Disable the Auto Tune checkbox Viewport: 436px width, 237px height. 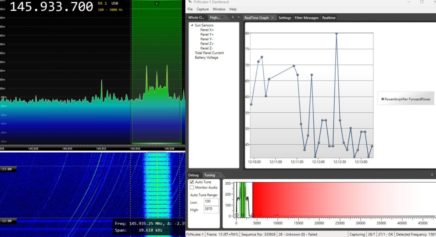[x=192, y=182]
